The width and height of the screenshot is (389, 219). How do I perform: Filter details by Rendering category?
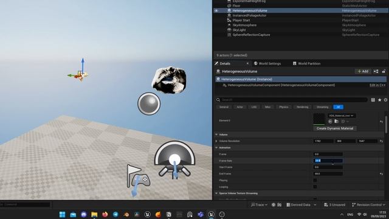303,107
